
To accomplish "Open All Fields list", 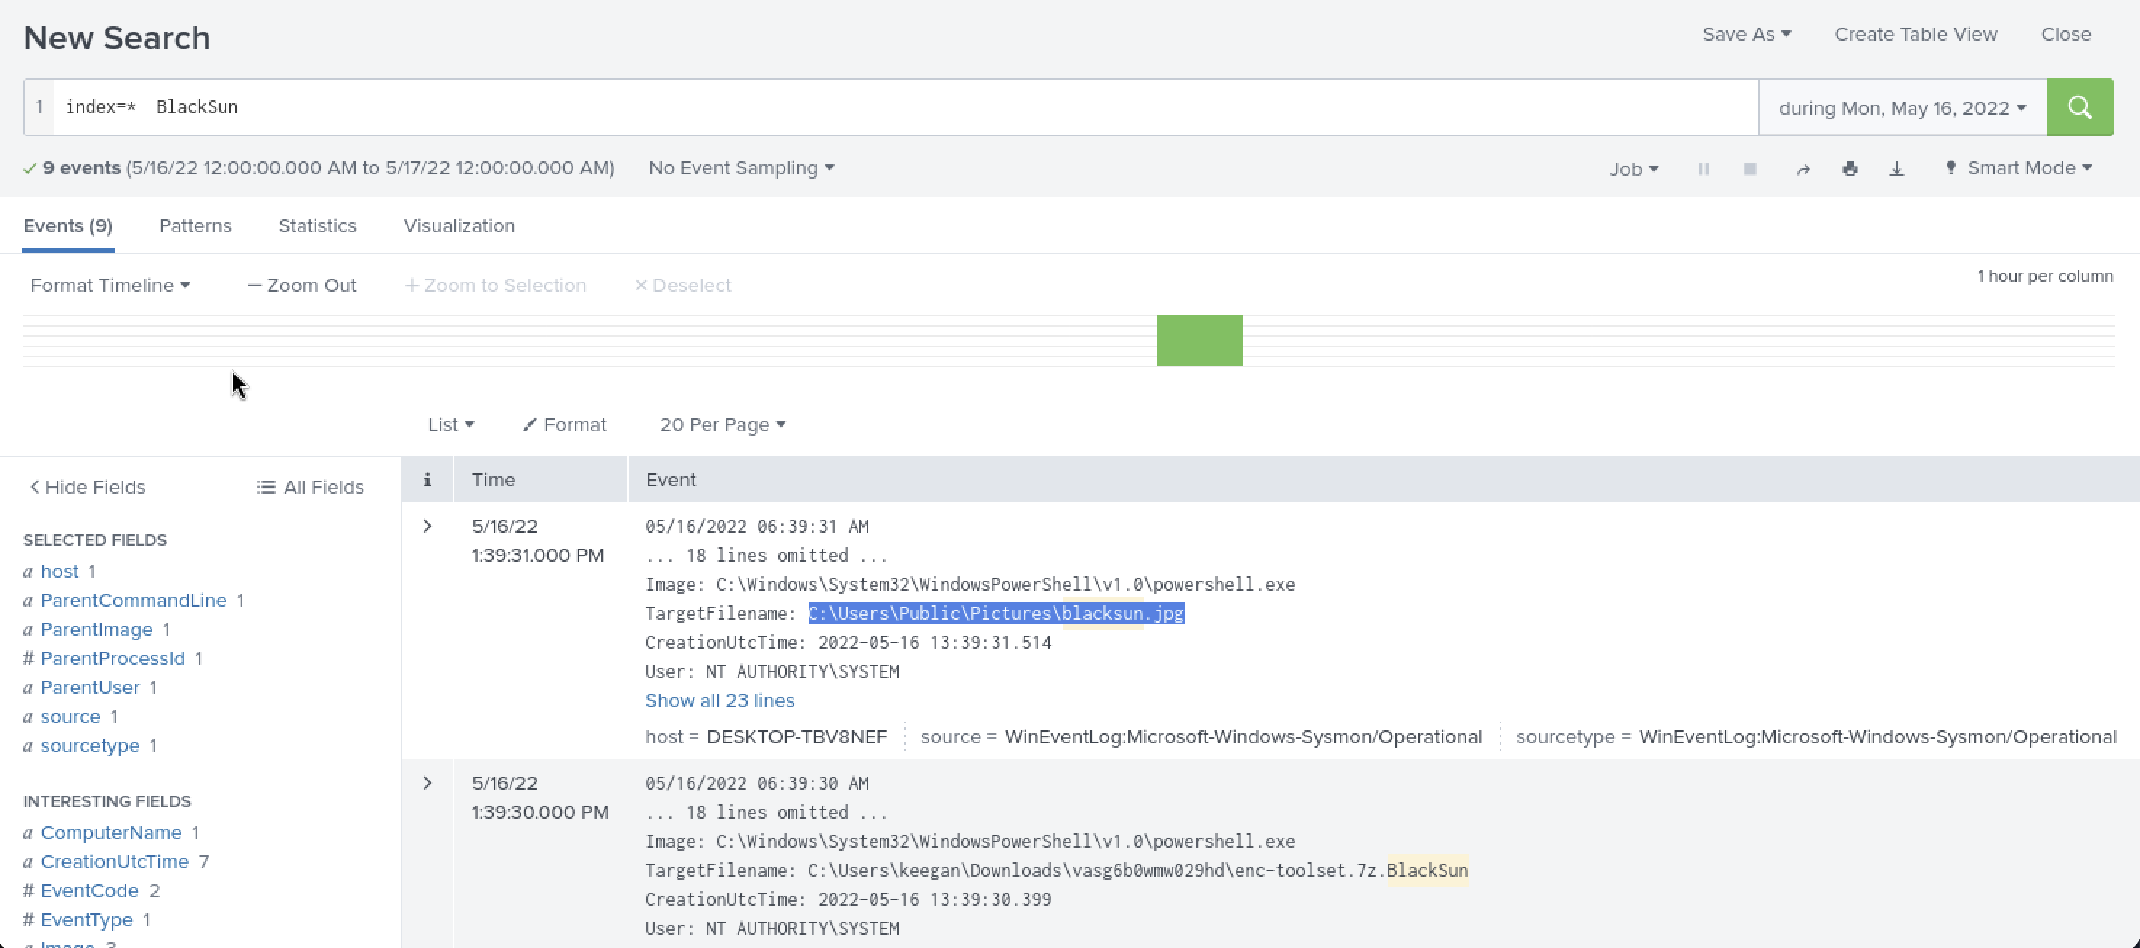I will (x=310, y=487).
